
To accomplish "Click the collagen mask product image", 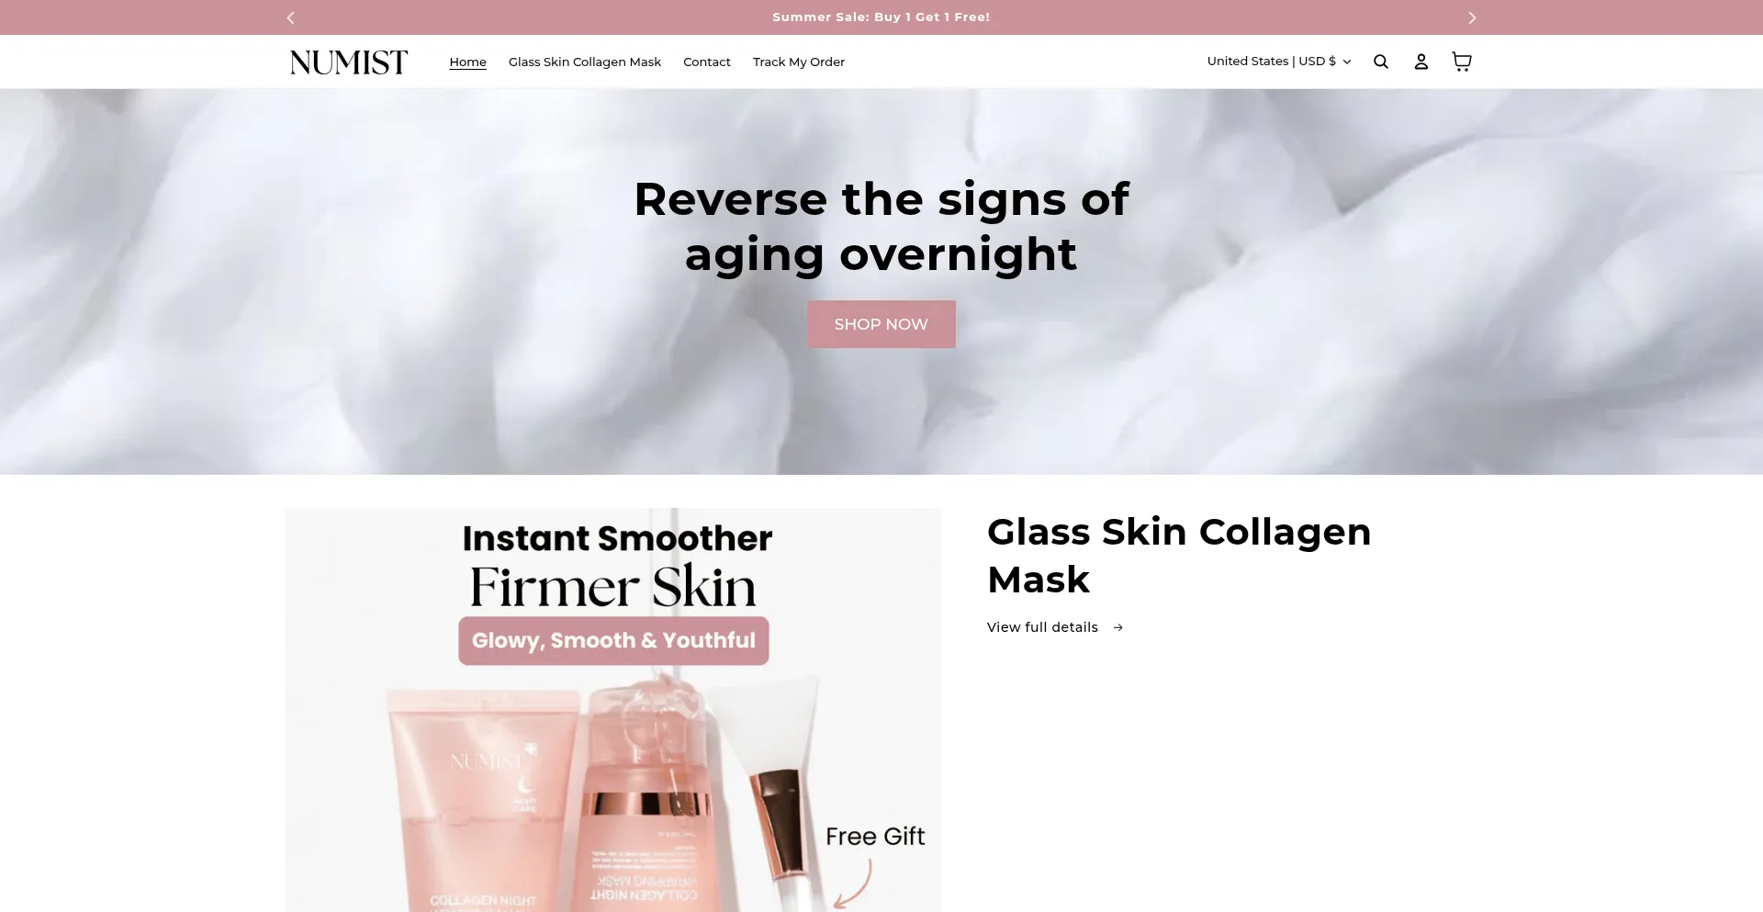I will (612, 710).
